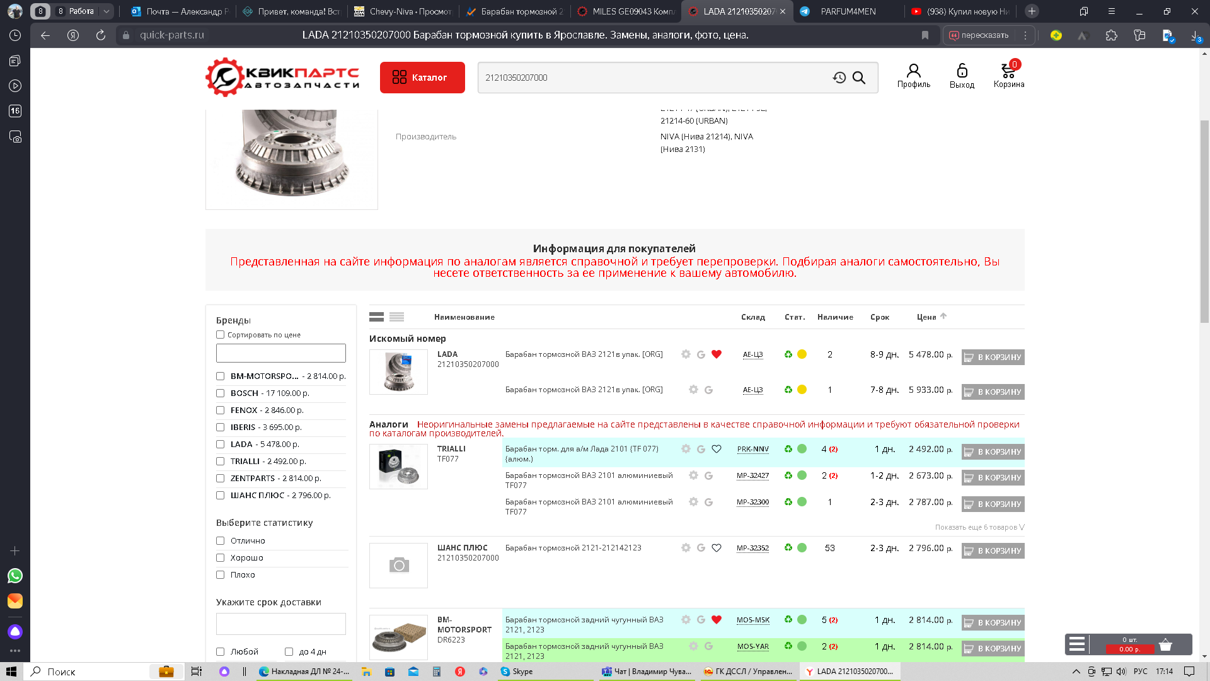This screenshot has height=681, width=1210.
Task: Check LADA brand filter
Action: 220,445
